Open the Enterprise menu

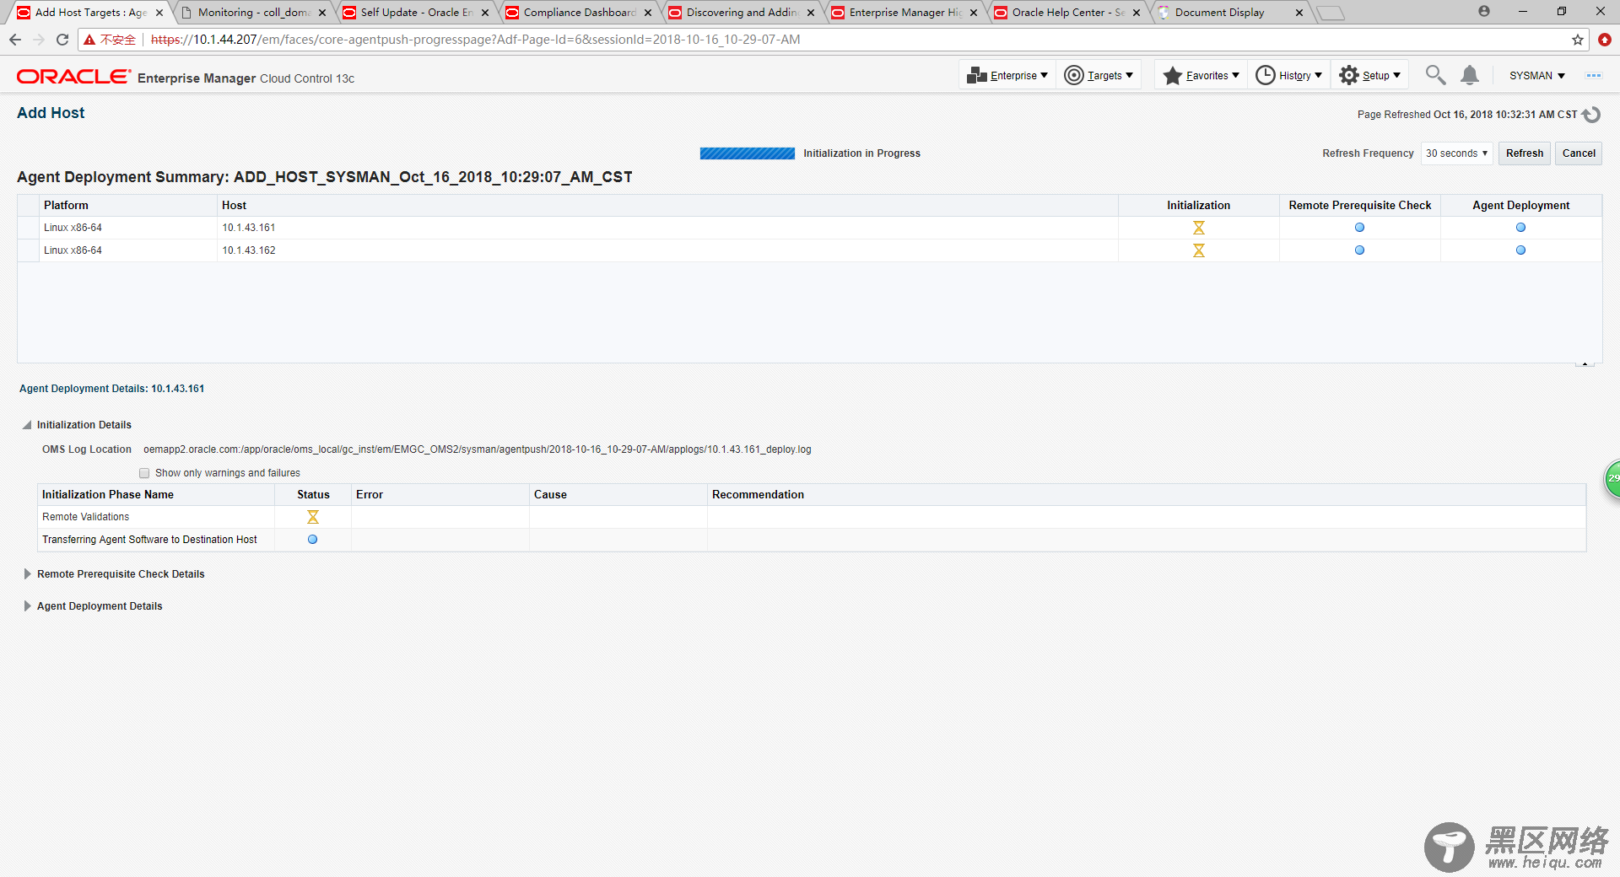[x=1007, y=75]
